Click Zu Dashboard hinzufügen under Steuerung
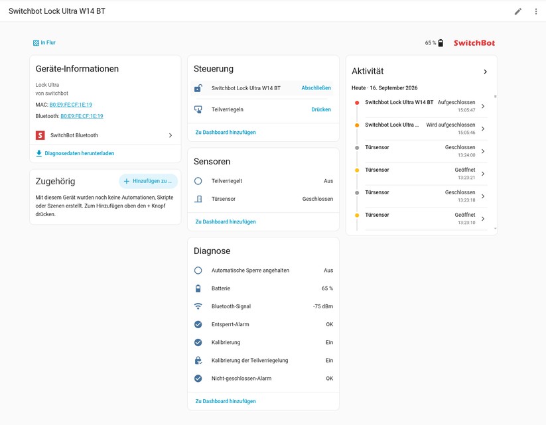 tap(226, 132)
